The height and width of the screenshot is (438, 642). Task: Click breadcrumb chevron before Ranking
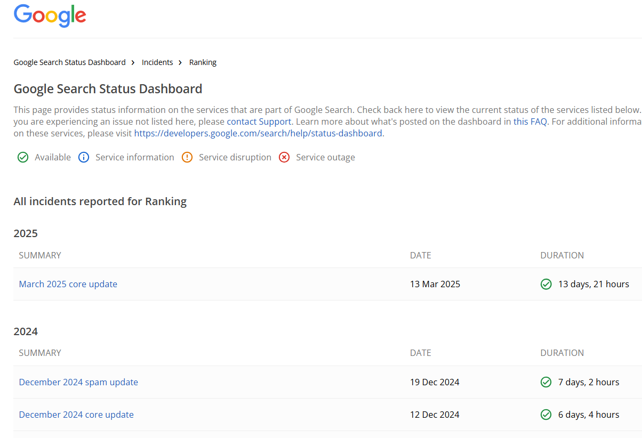pos(181,63)
